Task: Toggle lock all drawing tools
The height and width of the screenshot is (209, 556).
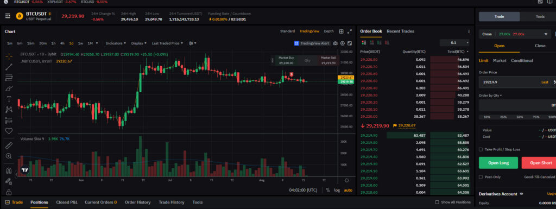Action: (9, 192)
